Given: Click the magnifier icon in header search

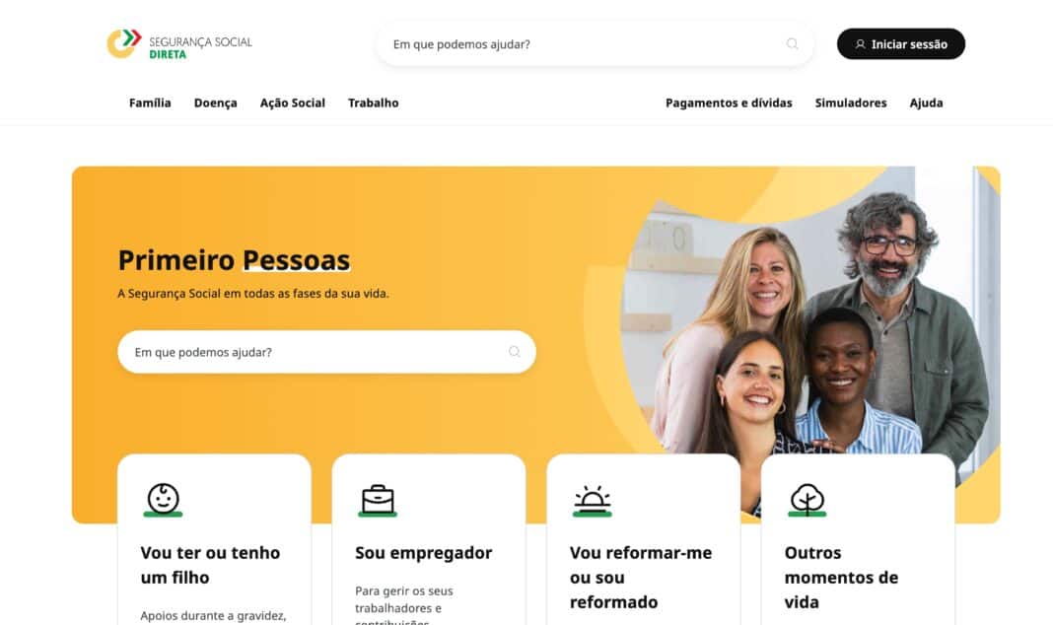Looking at the screenshot, I should 793,43.
